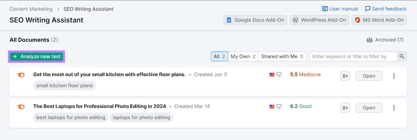Screen dimensions: 417x140
Task: Click the 'Created Mar 14' date text
Action: pyautogui.click(x=192, y=107)
